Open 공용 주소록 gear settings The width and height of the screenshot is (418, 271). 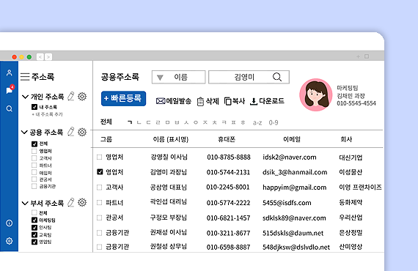[82, 132]
